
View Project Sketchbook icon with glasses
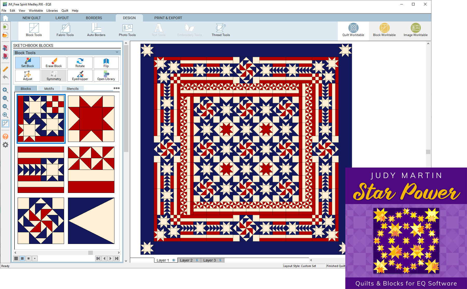pos(5,56)
